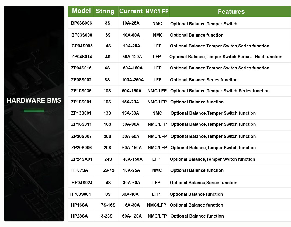Click model cell ZP16S011

pos(81,124)
